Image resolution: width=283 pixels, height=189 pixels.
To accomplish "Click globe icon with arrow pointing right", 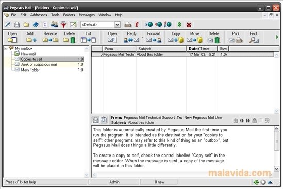I will [149, 24].
